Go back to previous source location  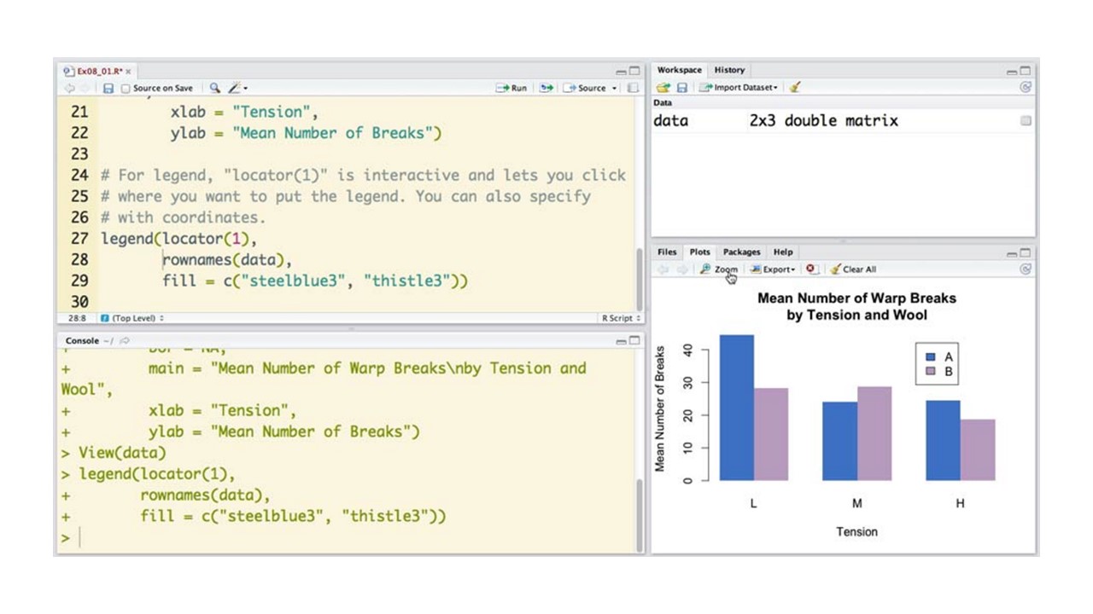click(x=69, y=88)
